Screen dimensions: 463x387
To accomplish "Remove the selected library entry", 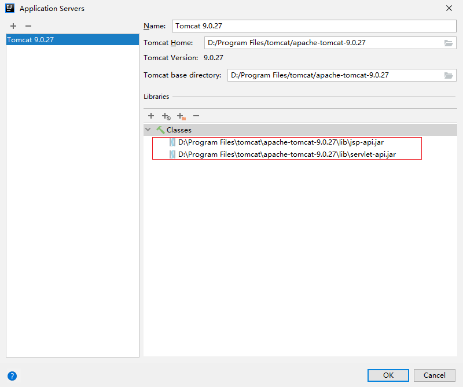I will pos(196,116).
